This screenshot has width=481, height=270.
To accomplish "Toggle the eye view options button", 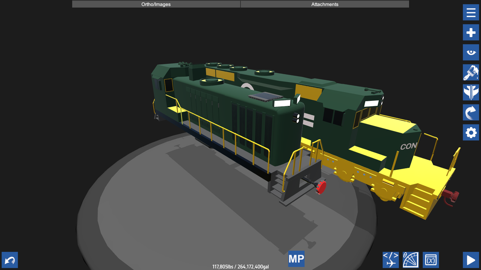I will [x=471, y=52].
